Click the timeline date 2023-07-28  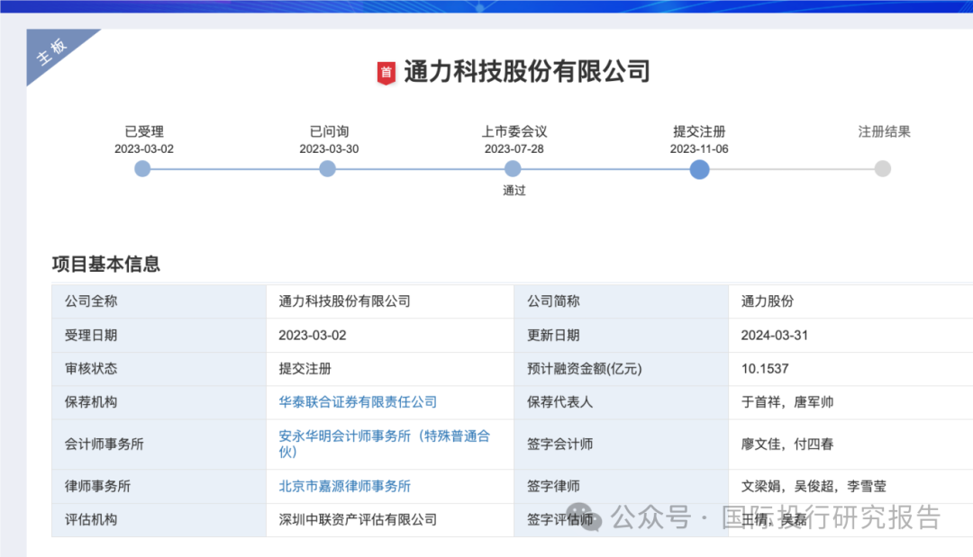pos(514,148)
